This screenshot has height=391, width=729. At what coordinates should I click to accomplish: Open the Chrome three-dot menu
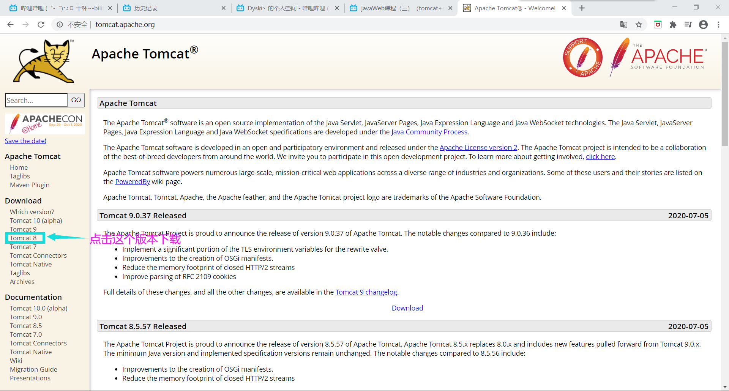coord(718,25)
